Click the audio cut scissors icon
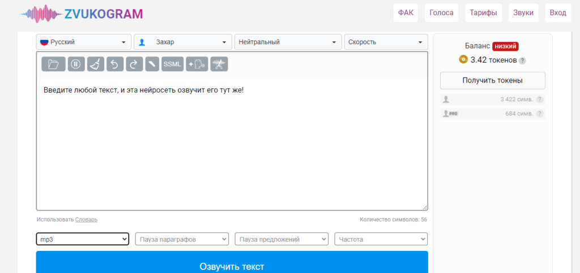 pos(219,64)
